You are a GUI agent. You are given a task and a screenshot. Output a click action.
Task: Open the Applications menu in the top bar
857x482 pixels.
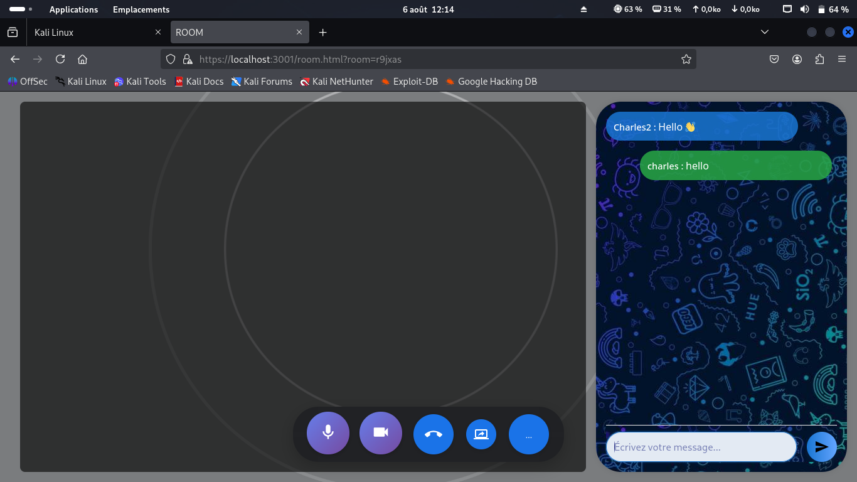[x=73, y=9]
